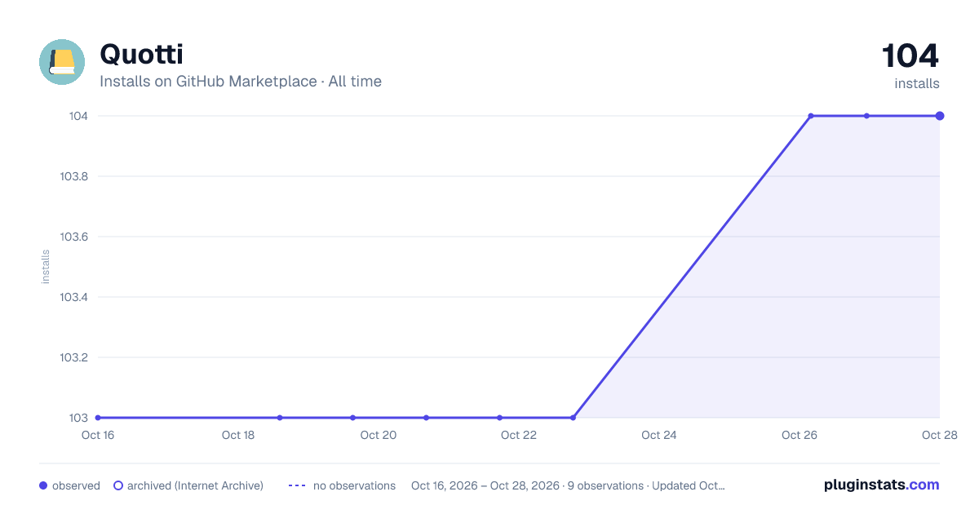
Task: Click the data point at Oct 16
Action: (x=98, y=418)
